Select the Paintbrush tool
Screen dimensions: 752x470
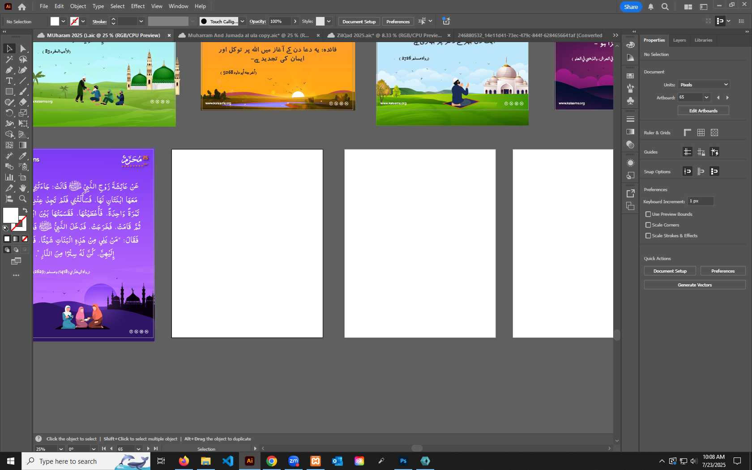click(23, 91)
